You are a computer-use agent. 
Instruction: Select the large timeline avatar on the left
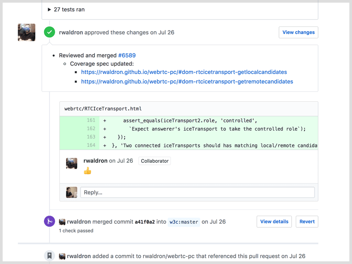pyautogui.click(x=26, y=32)
